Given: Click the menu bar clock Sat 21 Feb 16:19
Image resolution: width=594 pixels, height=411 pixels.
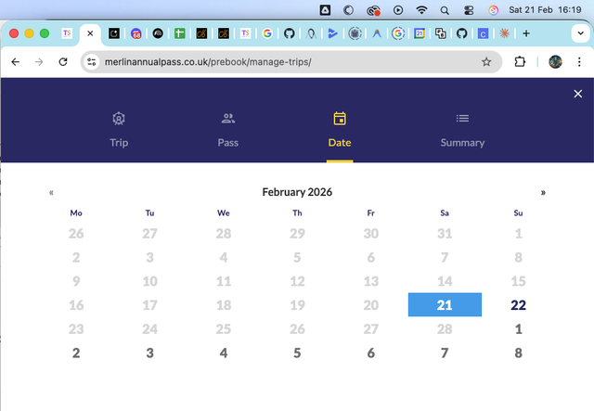Looking at the screenshot, I should [545, 10].
